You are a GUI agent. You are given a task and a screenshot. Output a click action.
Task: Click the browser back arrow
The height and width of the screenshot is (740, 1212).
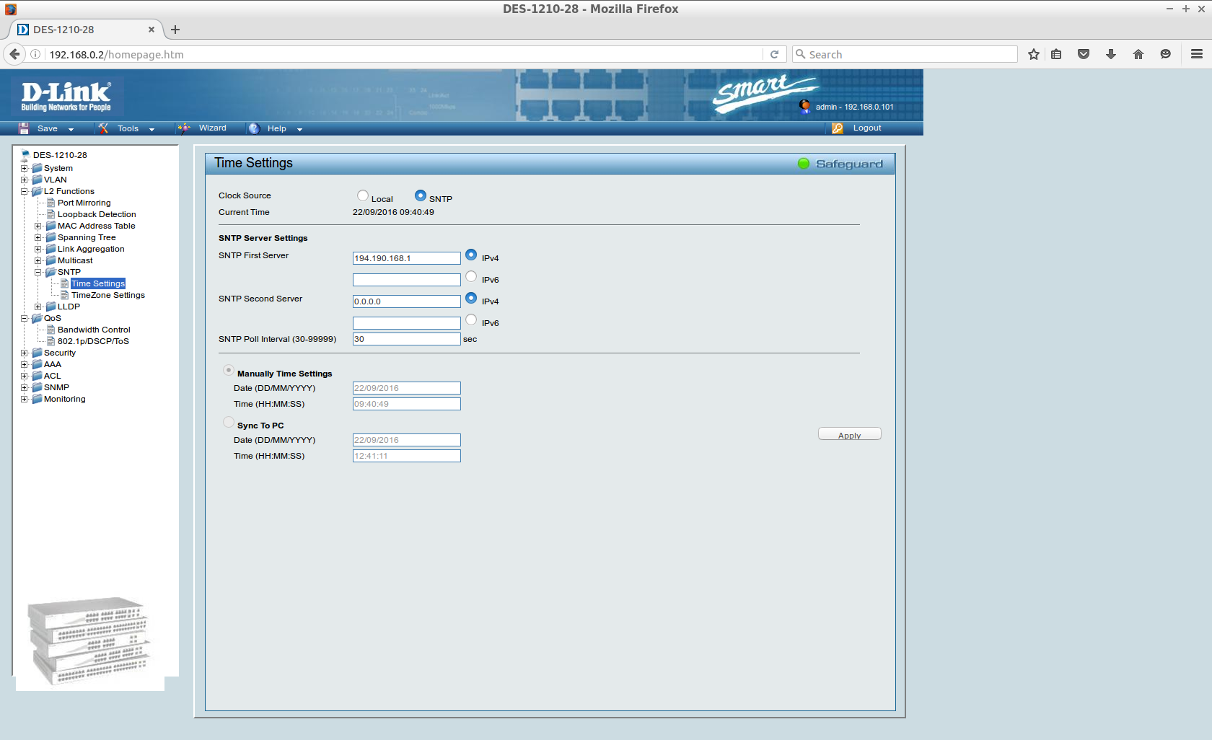point(14,55)
